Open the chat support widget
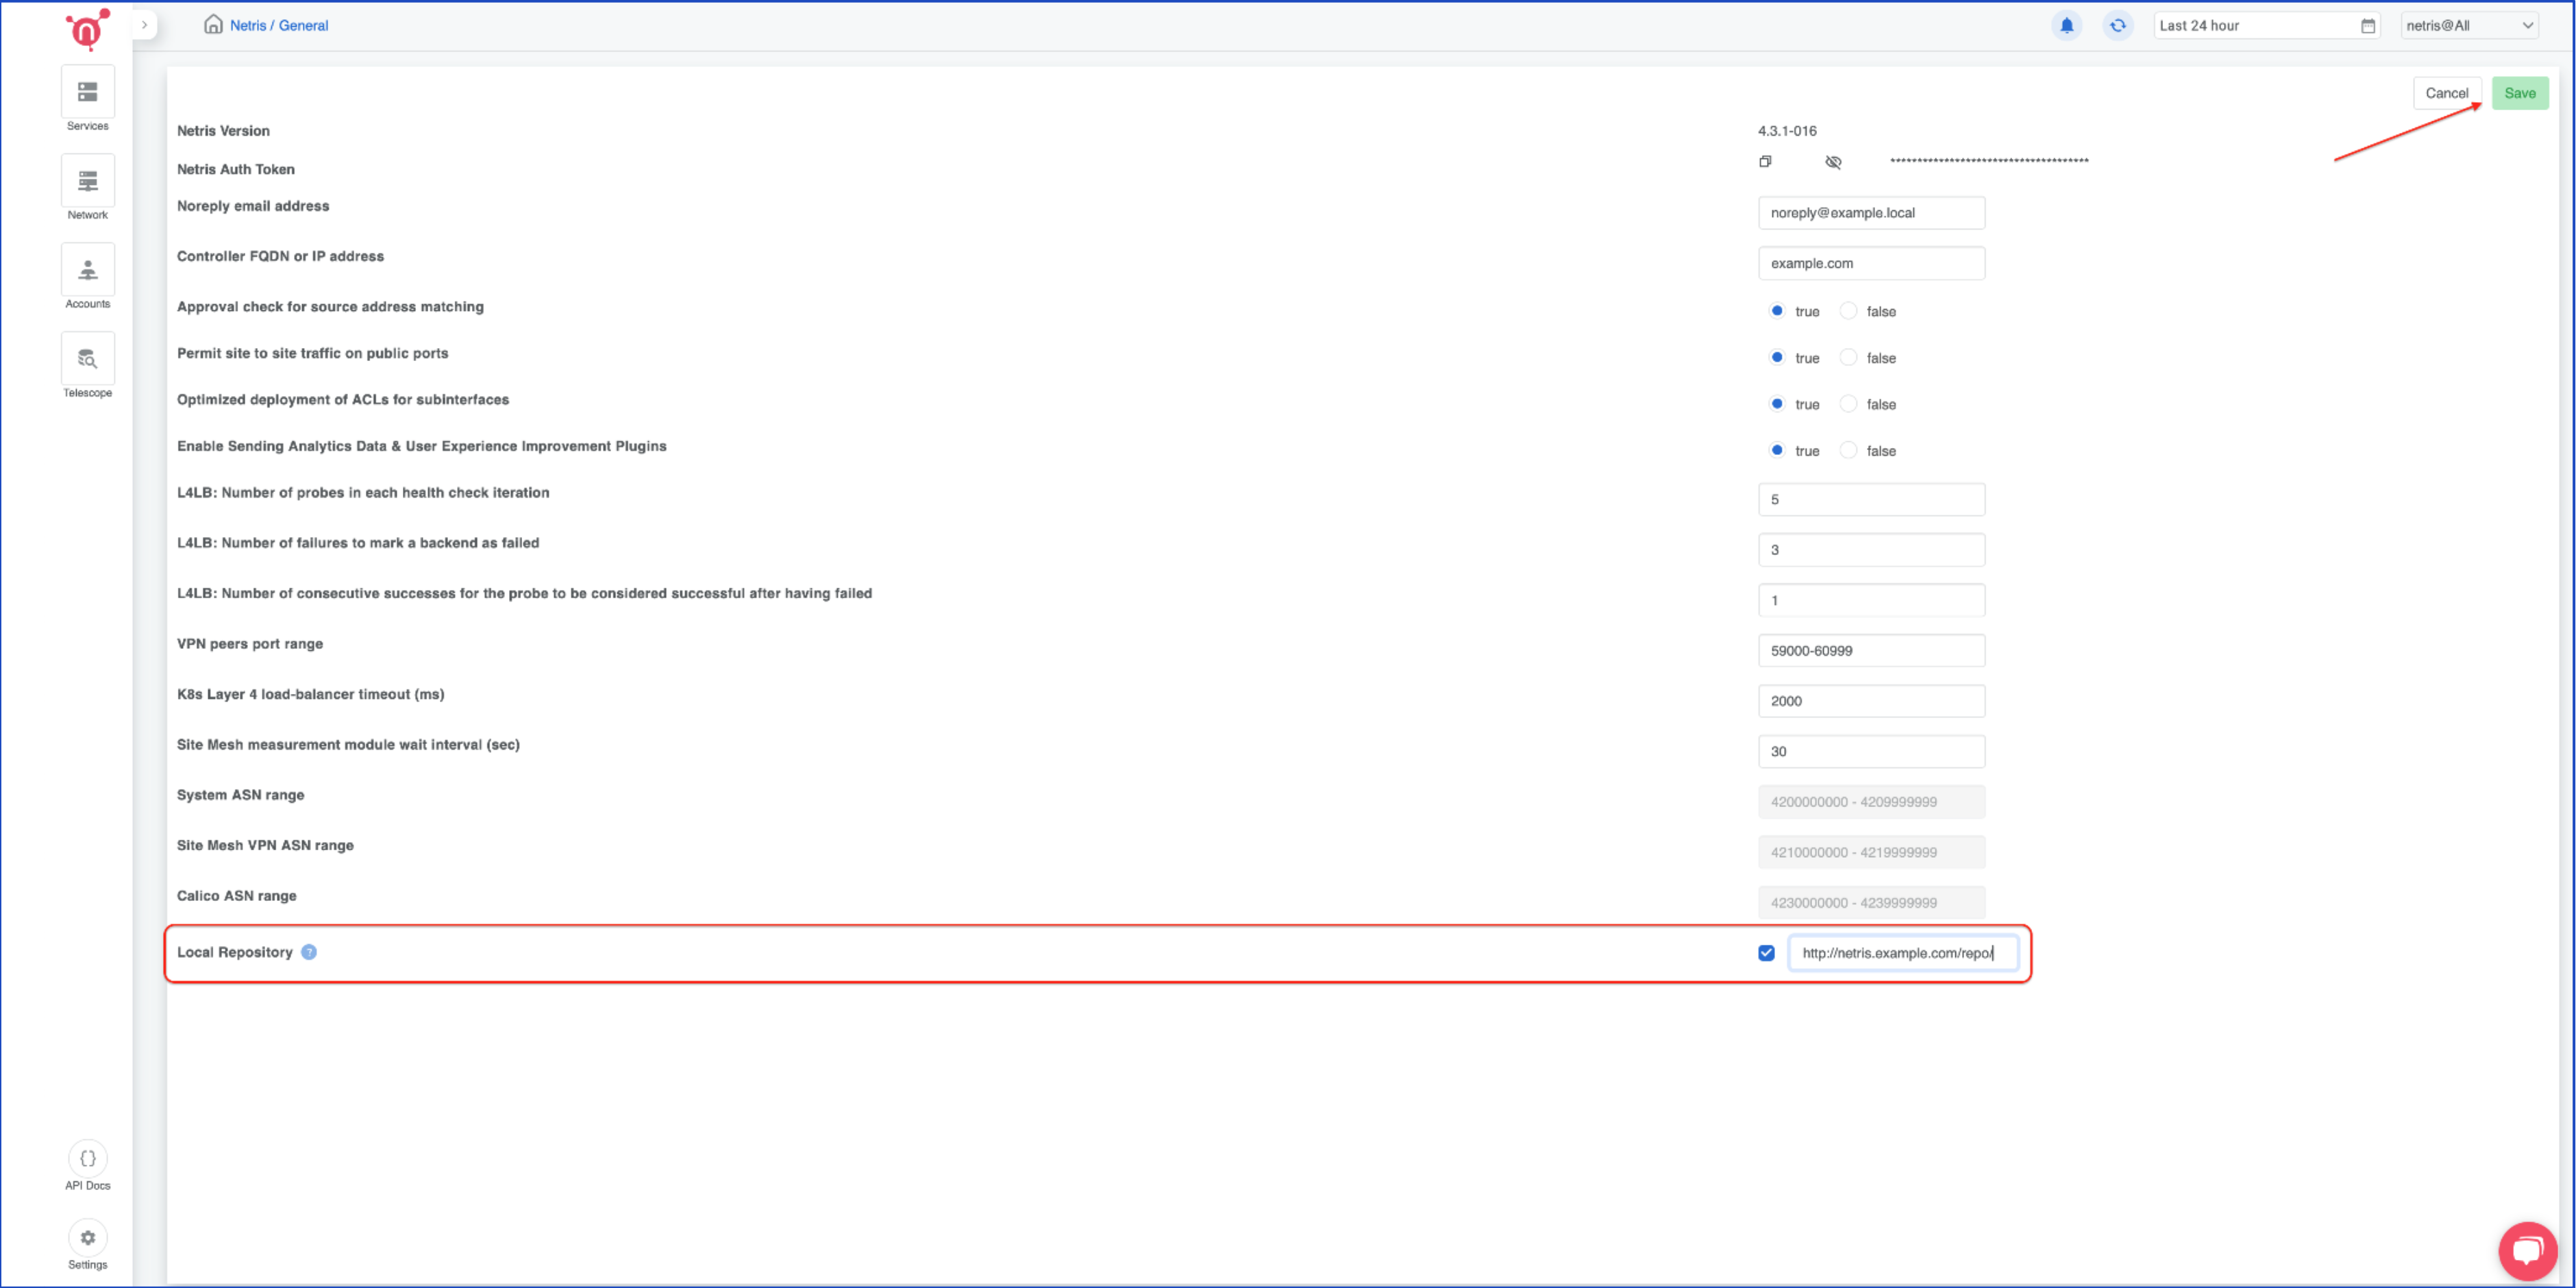This screenshot has width=2576, height=1288. pos(2528,1250)
